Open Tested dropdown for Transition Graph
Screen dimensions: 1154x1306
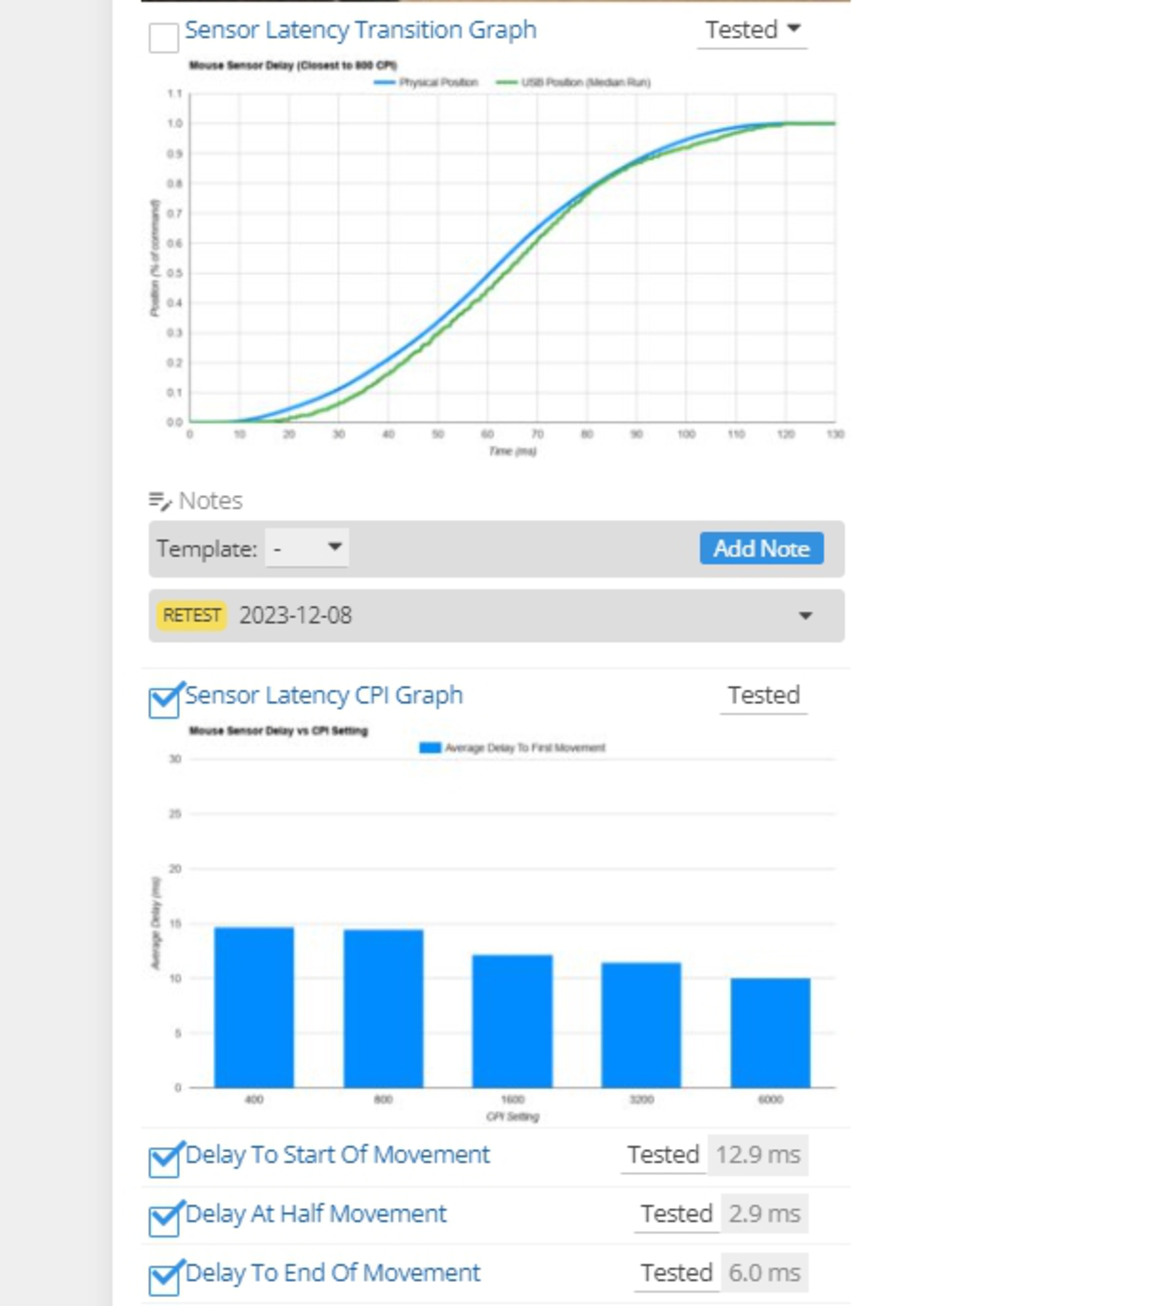tap(752, 30)
